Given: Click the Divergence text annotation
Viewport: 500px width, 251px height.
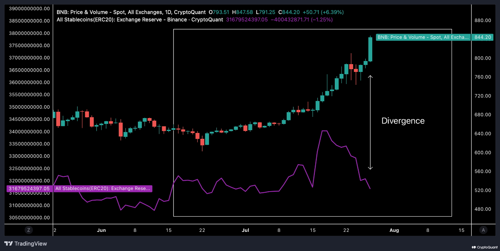Looking at the screenshot, I should [x=403, y=121].
